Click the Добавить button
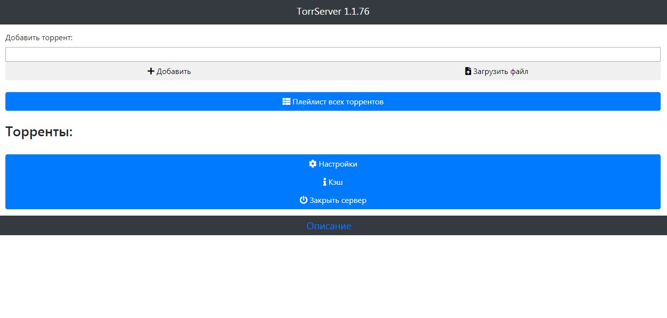 [x=169, y=71]
